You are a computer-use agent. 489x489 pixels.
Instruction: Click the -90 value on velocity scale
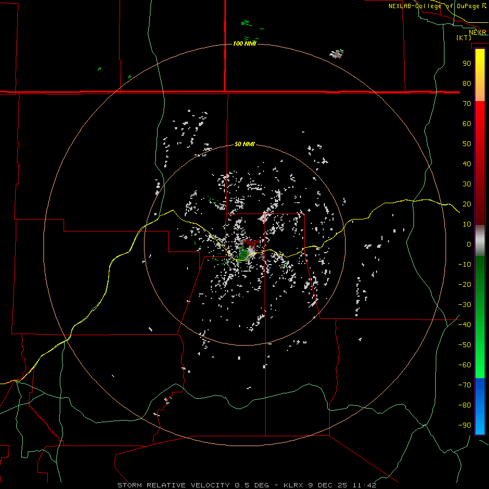(x=465, y=425)
